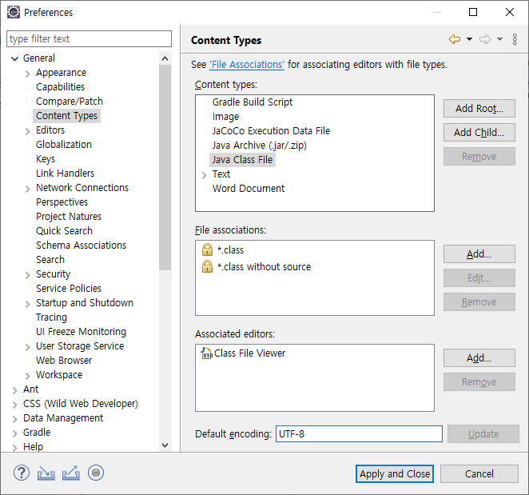Image resolution: width=529 pixels, height=495 pixels.
Task: Expand the Ant category
Action: 14,390
